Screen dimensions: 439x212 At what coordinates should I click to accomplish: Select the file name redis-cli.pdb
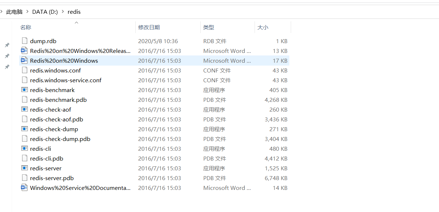coord(47,158)
